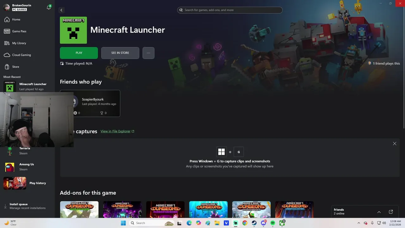405x228 pixels.
Task: Open the Xbox app taskbar icon
Action: (x=282, y=223)
